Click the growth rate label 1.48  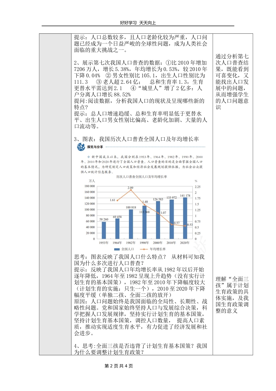point(145,202)
